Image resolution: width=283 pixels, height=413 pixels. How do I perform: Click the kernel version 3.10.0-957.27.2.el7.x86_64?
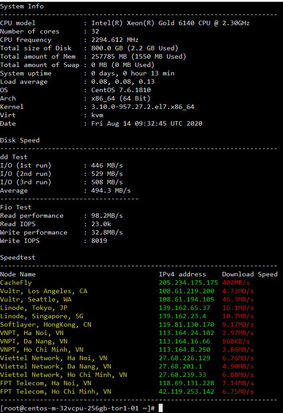[143, 107]
